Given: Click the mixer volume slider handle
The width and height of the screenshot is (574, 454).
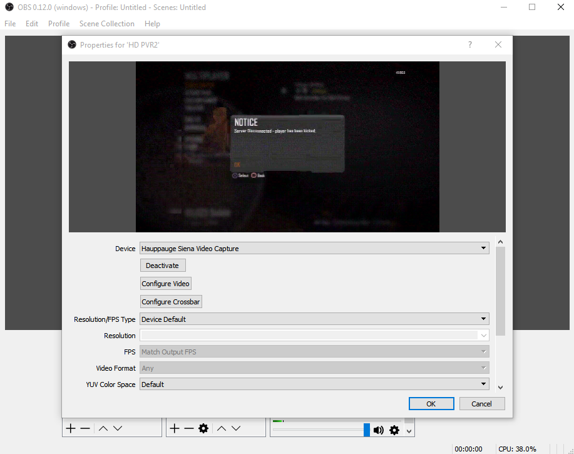Looking at the screenshot, I should [x=366, y=430].
